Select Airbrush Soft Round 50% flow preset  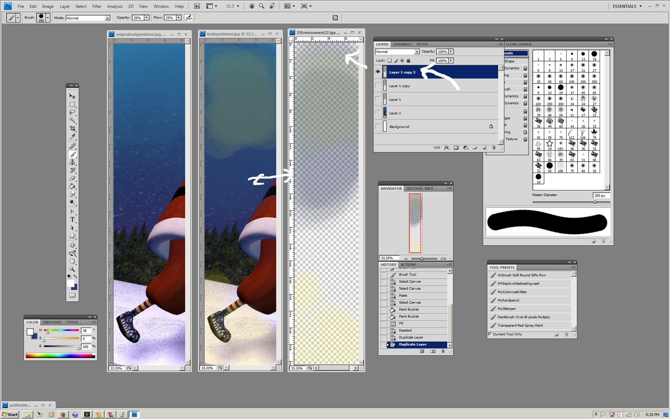click(x=529, y=275)
